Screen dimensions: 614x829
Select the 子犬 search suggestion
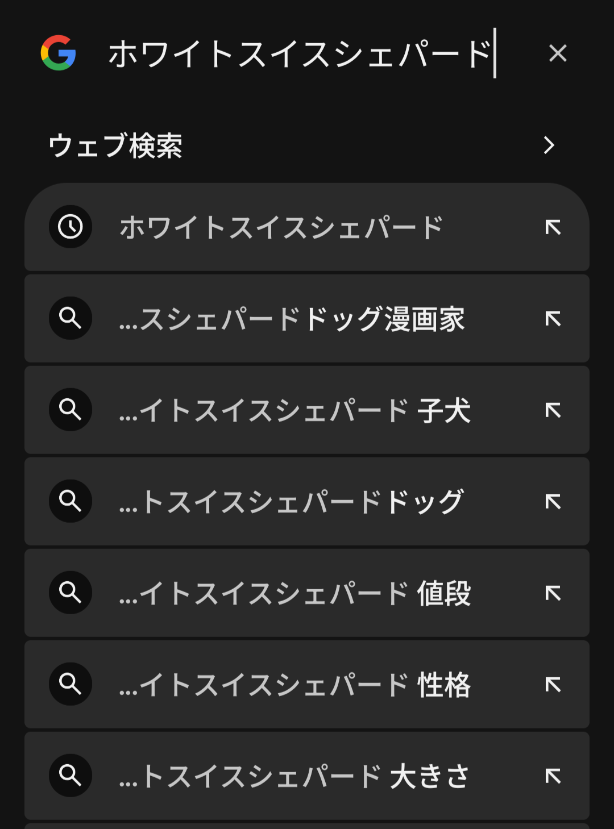click(294, 410)
